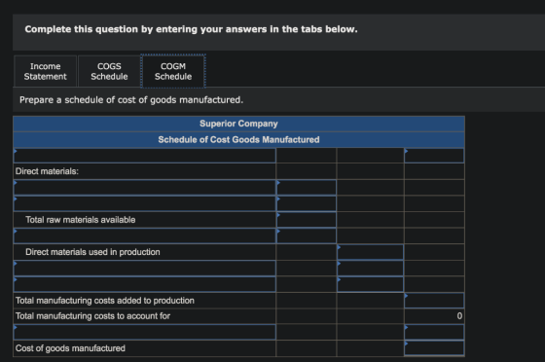The image size is (545, 362).
Task: Click the Cost of goods manufactured amount field
Action: [x=434, y=348]
